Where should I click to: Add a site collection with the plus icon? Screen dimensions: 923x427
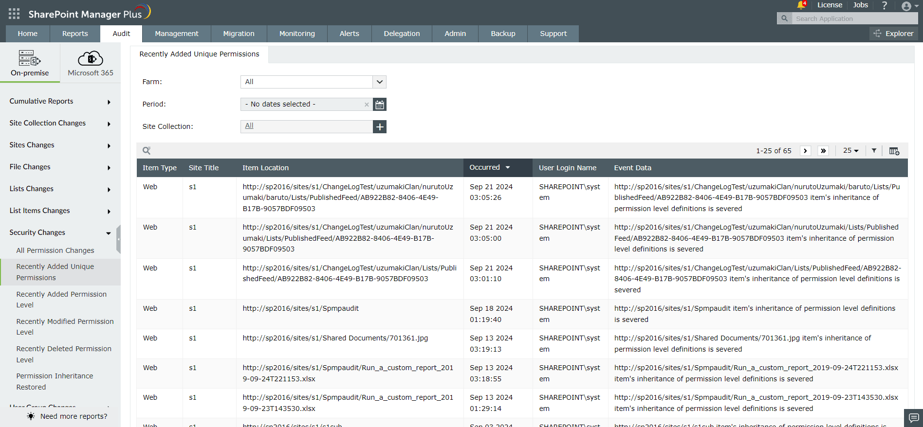380,127
